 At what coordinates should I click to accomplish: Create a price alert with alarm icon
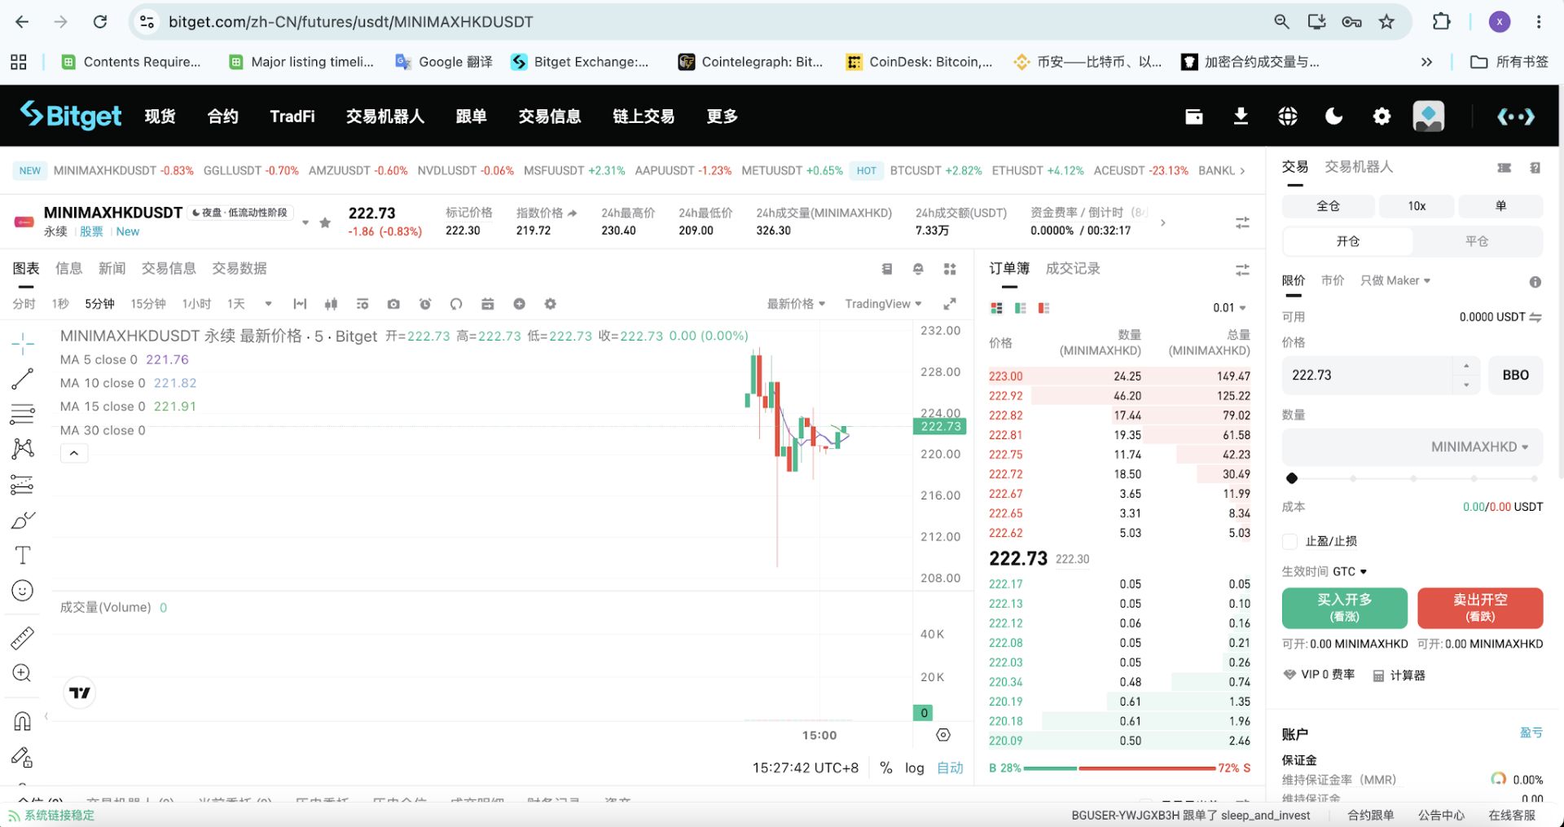pyautogui.click(x=425, y=304)
